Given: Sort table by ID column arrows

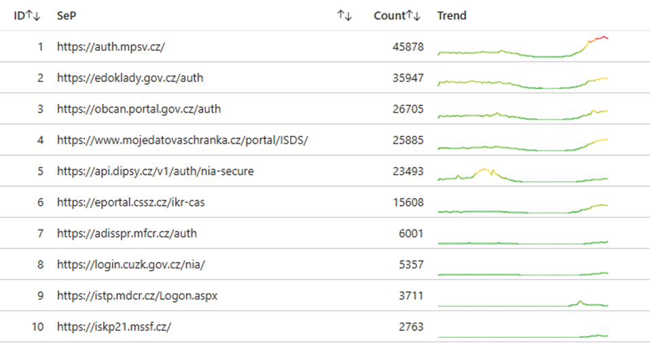Looking at the screenshot, I should (33, 16).
